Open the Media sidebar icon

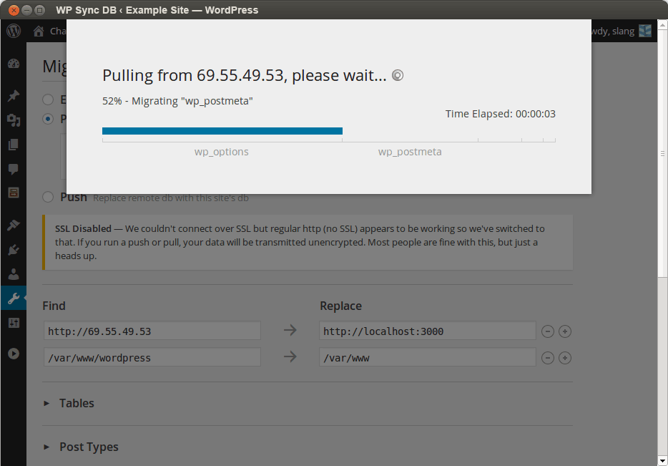tap(14, 120)
